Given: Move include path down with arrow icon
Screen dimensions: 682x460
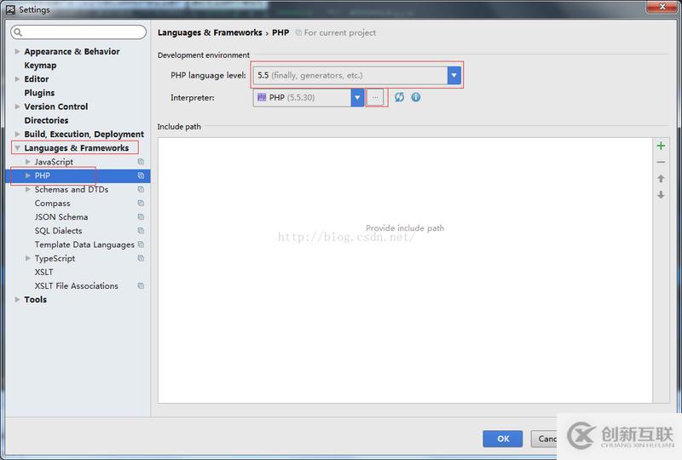Looking at the screenshot, I should pyautogui.click(x=661, y=195).
